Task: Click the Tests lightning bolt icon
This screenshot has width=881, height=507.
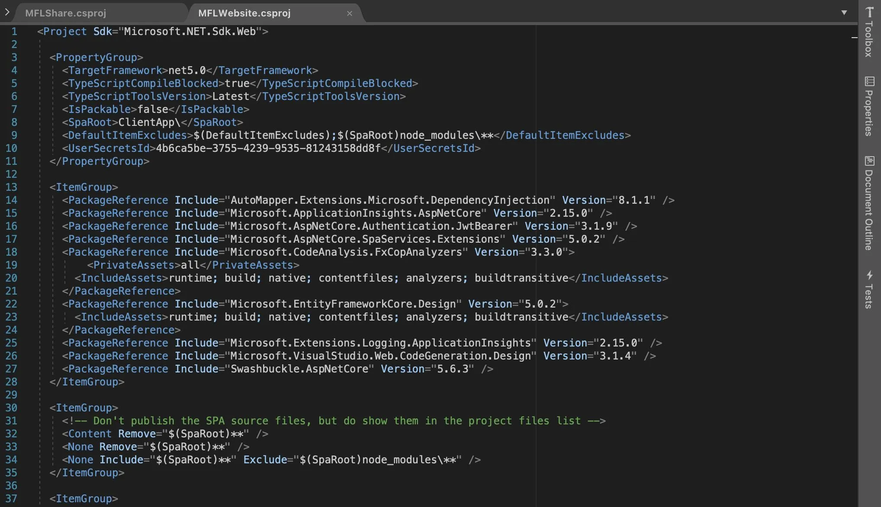Action: point(869,275)
